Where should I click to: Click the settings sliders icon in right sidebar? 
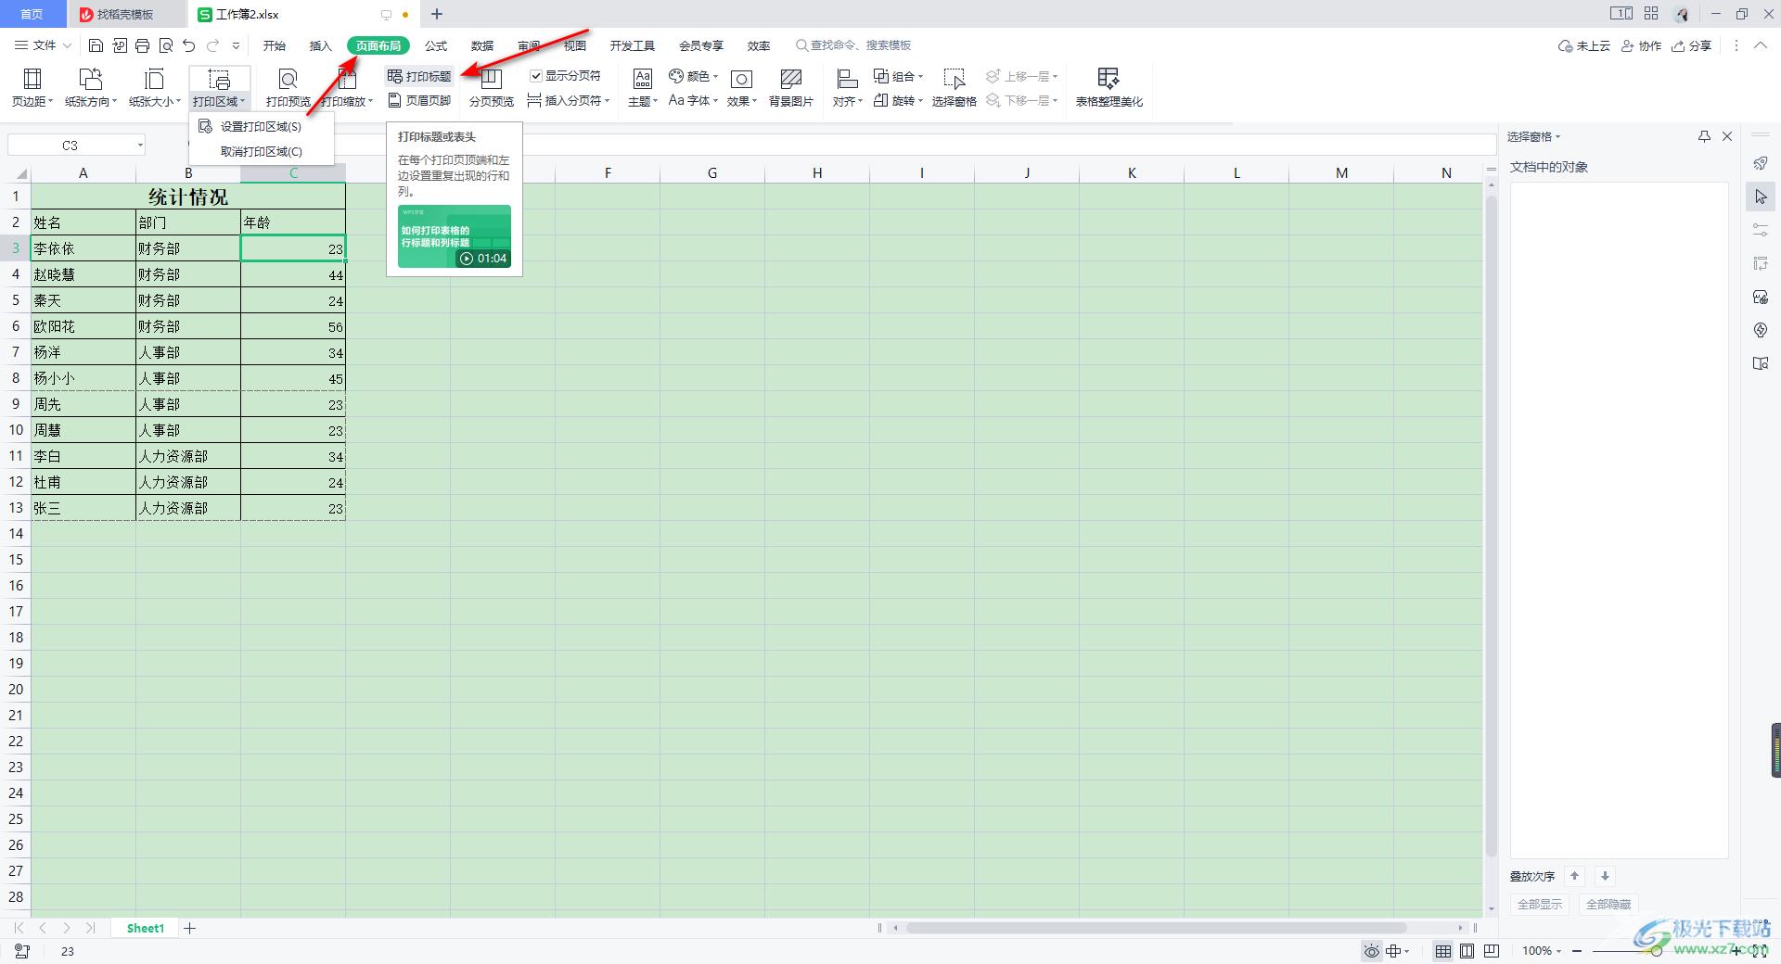click(x=1761, y=230)
